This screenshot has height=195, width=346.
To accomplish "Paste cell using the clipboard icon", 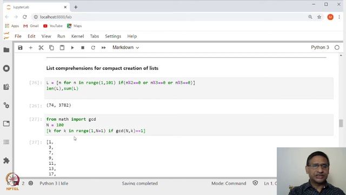I will click(x=62, y=48).
